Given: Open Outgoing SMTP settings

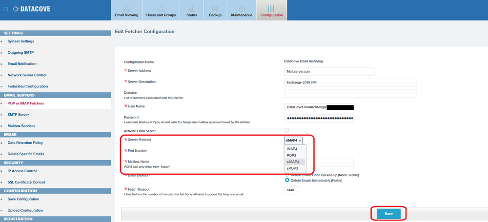Looking at the screenshot, I should point(20,53).
